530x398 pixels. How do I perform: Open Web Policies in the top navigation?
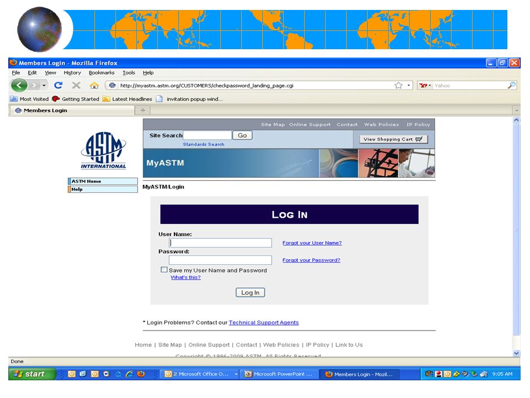pos(381,124)
